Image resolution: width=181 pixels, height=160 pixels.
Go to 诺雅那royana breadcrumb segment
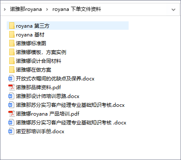26,9
